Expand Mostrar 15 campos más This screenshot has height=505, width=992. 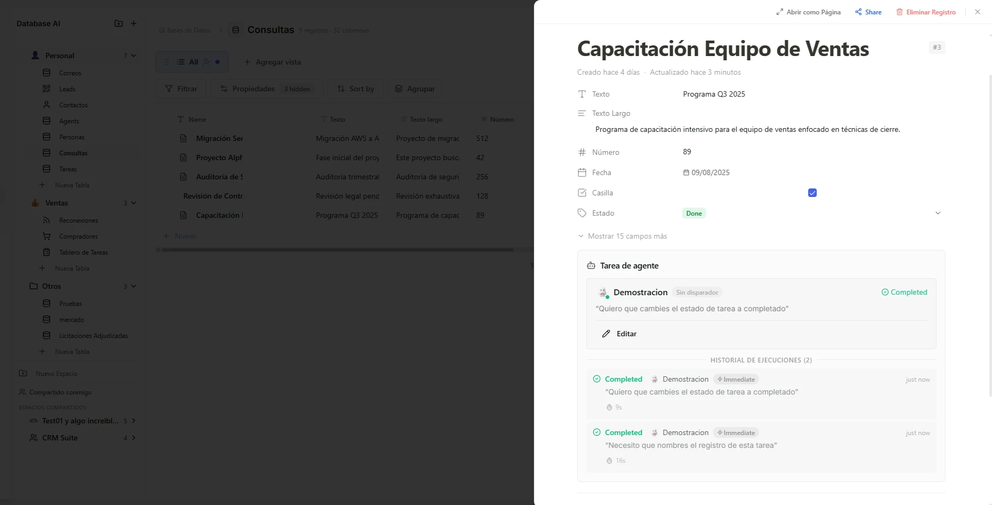click(623, 236)
